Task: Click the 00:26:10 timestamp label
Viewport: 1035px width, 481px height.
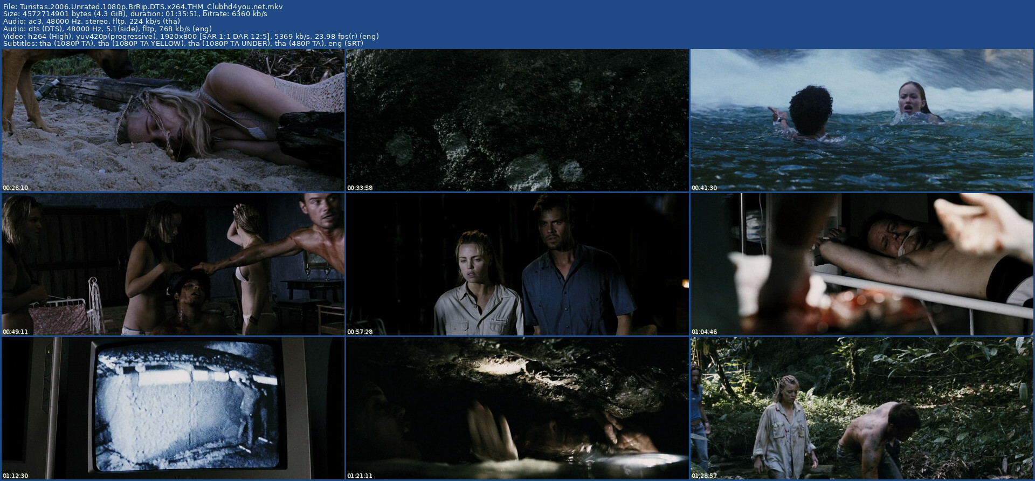Action: pyautogui.click(x=16, y=188)
